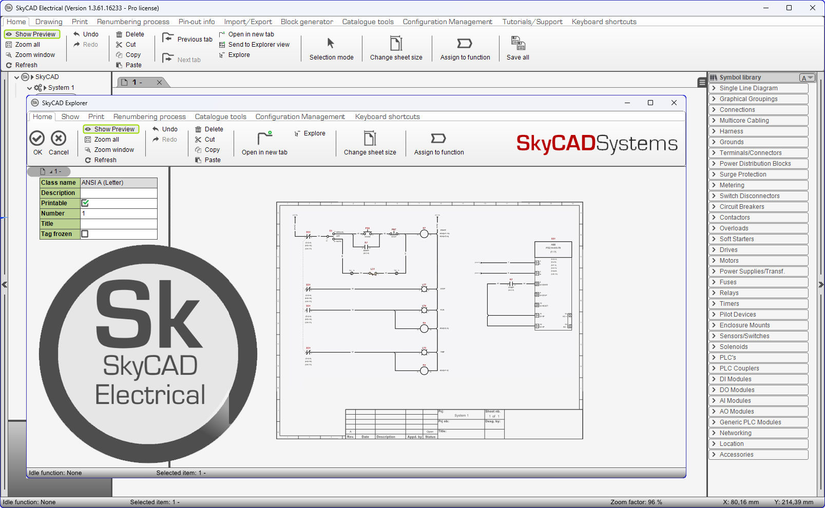This screenshot has width=825, height=508.
Task: Click the Title field in properties table
Action: (119, 224)
